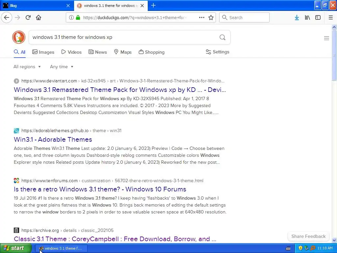337x253 pixels.
Task: Click the adorablethemes result favicon
Action: 16,131
